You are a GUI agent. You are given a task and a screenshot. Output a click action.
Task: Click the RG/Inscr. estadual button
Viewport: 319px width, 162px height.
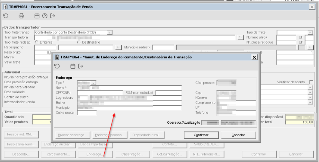(x=139, y=93)
